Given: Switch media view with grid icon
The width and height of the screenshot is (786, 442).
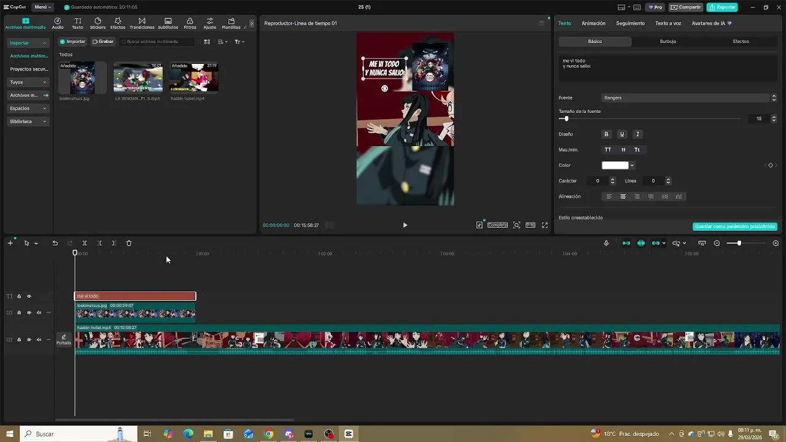Looking at the screenshot, I should [207, 42].
